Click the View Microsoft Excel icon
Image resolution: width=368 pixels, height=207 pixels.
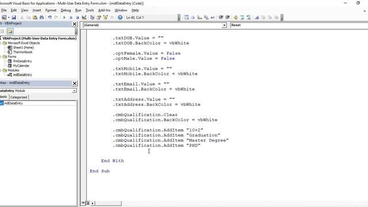[4, 17]
